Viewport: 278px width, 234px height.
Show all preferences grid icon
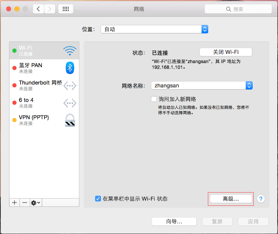pyautogui.click(x=66, y=9)
